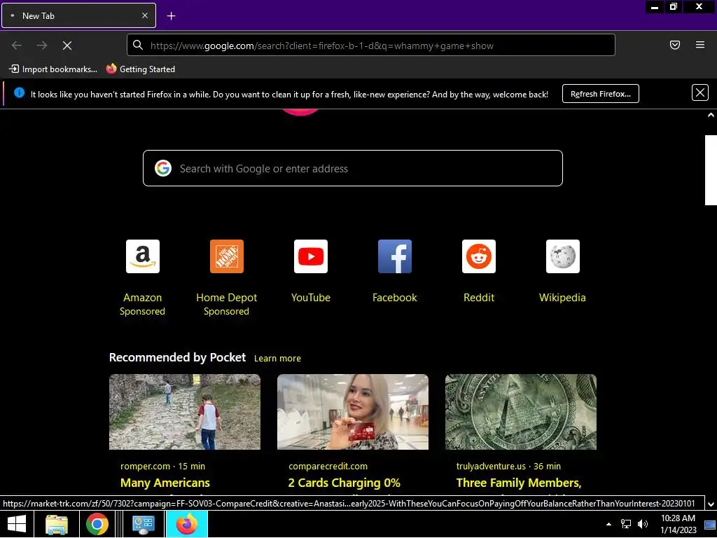Click Refresh Firefox button

600,94
